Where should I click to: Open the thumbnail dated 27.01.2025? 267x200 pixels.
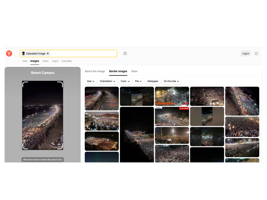click(x=172, y=117)
